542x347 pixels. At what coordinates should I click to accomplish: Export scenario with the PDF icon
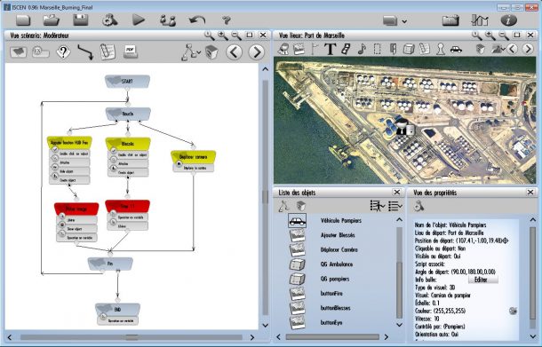click(x=131, y=51)
